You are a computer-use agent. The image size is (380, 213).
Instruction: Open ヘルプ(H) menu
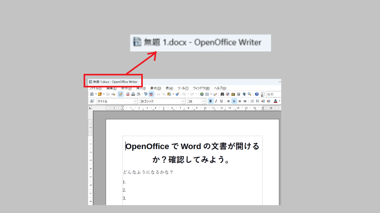click(220, 88)
